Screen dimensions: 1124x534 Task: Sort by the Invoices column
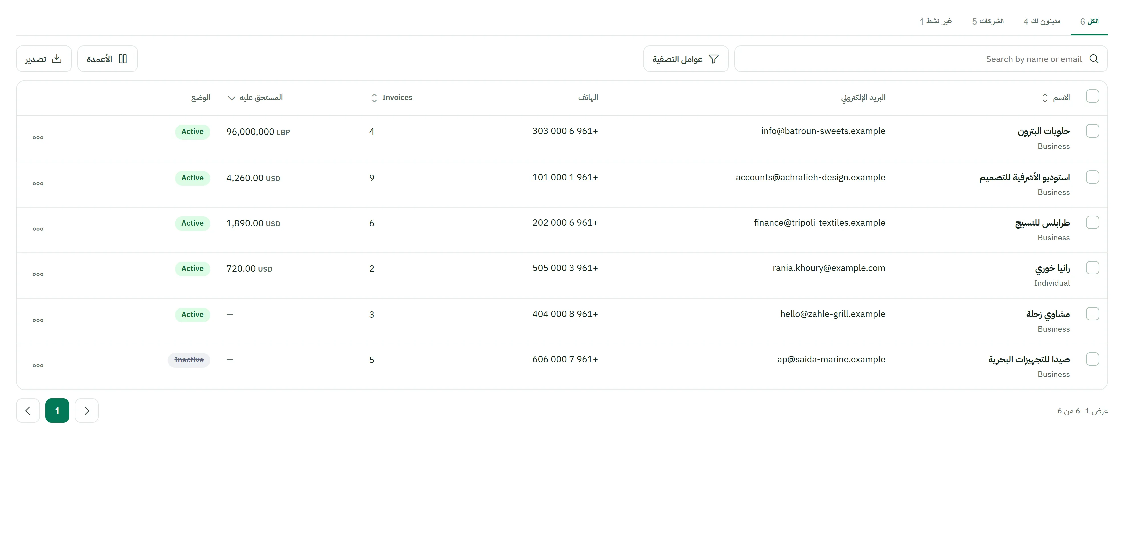391,98
